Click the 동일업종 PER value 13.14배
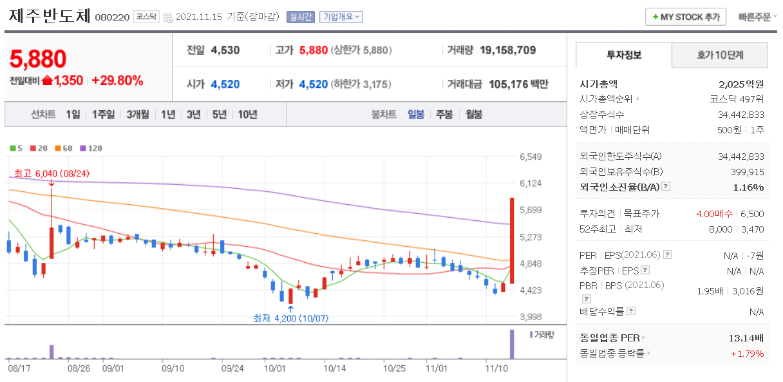 tap(746, 338)
